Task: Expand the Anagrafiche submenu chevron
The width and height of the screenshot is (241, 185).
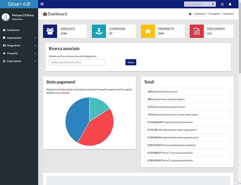Action: click(x=35, y=45)
